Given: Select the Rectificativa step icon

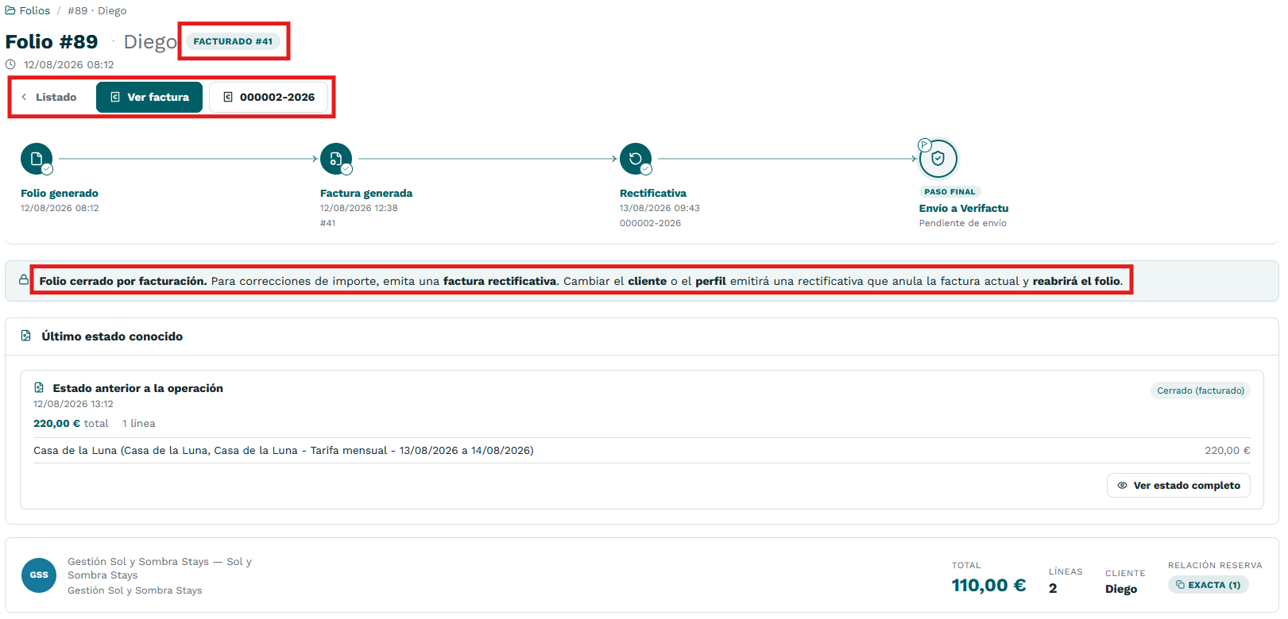Looking at the screenshot, I should 636,159.
